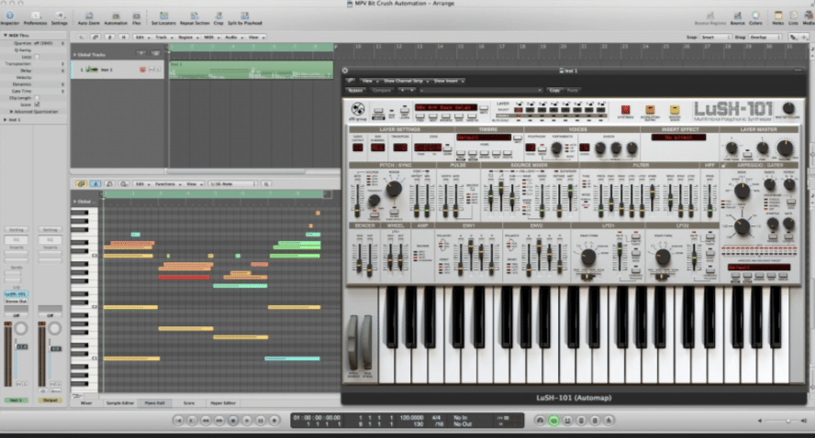The width and height of the screenshot is (815, 438).
Task: Click the Set Locators icon
Action: pyautogui.click(x=163, y=17)
